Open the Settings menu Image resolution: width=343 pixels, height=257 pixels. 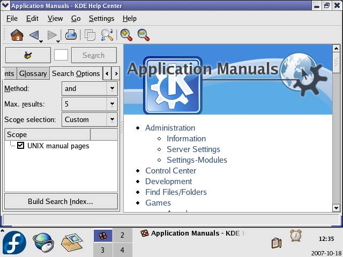point(101,18)
